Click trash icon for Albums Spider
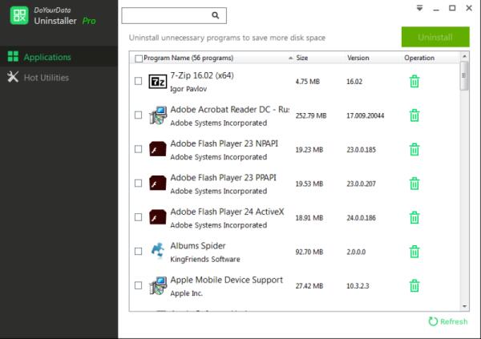Image resolution: width=481 pixels, height=339 pixels. [414, 251]
